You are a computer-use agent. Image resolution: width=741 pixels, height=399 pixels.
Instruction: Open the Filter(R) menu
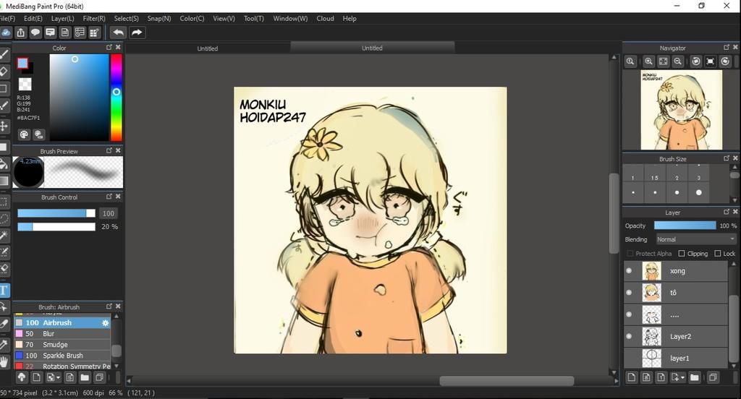(94, 18)
